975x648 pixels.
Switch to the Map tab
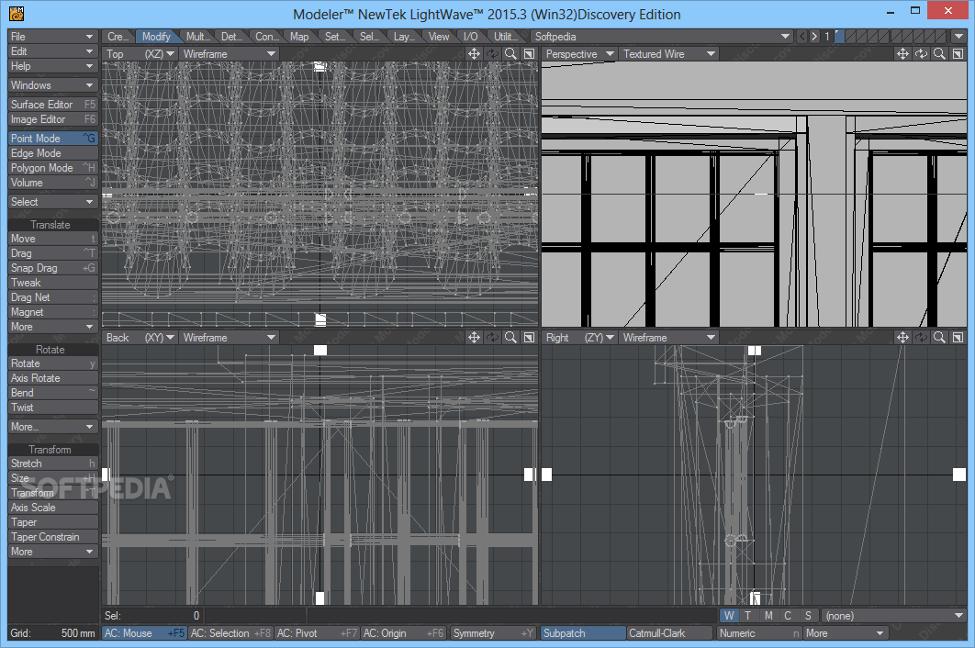click(x=299, y=37)
